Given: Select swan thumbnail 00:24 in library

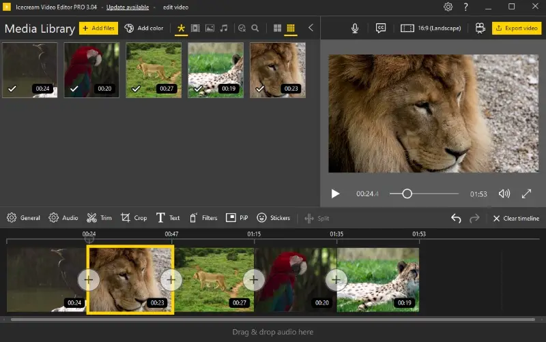Looking at the screenshot, I should tap(30, 70).
